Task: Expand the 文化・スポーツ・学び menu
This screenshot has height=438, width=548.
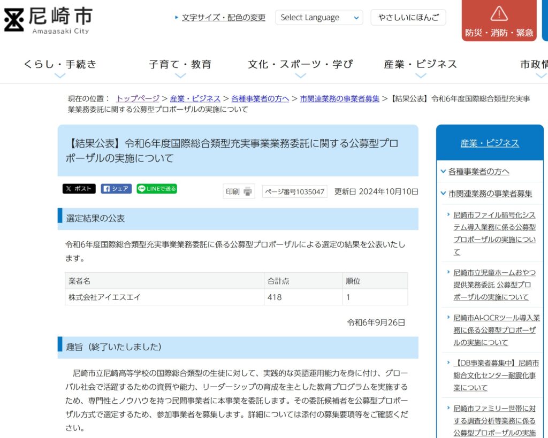Action: click(x=300, y=65)
